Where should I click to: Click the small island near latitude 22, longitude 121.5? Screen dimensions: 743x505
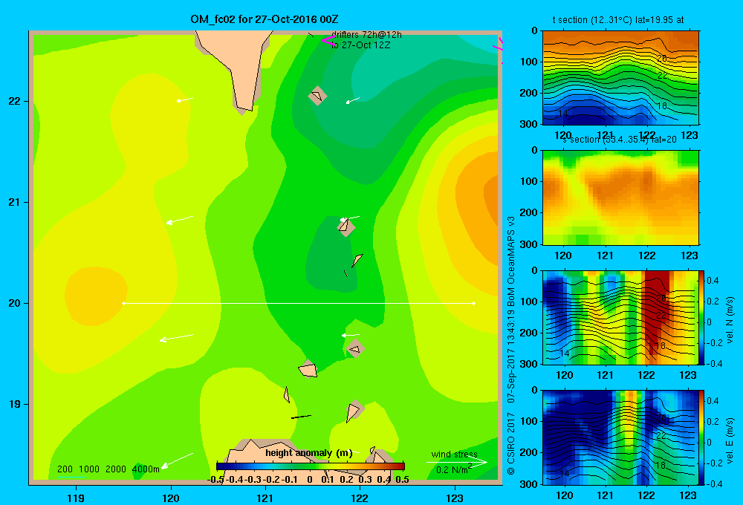(x=317, y=95)
